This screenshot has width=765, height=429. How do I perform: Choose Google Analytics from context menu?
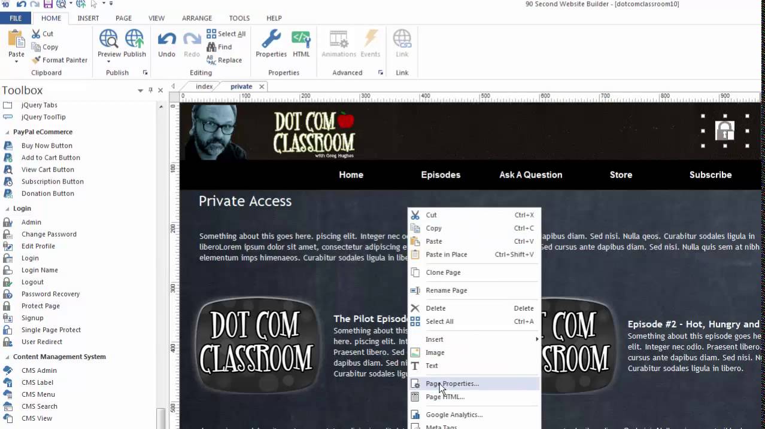coord(474,415)
